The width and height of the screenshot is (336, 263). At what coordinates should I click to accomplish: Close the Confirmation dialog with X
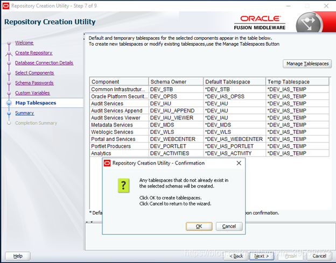point(239,163)
